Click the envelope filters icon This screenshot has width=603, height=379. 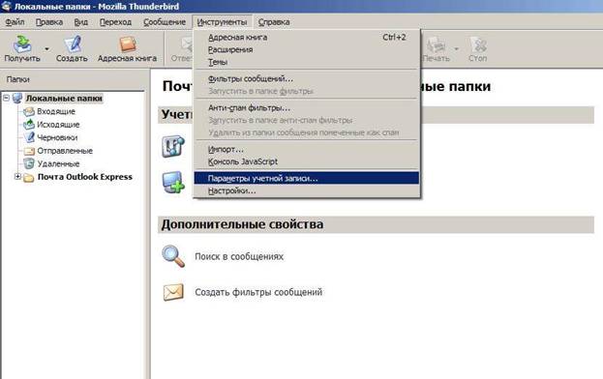tap(173, 292)
